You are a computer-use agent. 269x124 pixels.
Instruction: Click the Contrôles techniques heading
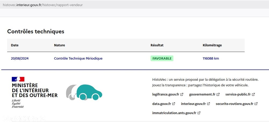coord(36,31)
